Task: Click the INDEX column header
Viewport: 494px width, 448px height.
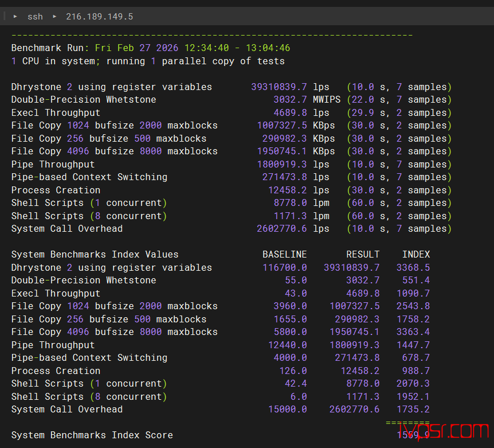Action: [x=415, y=255]
